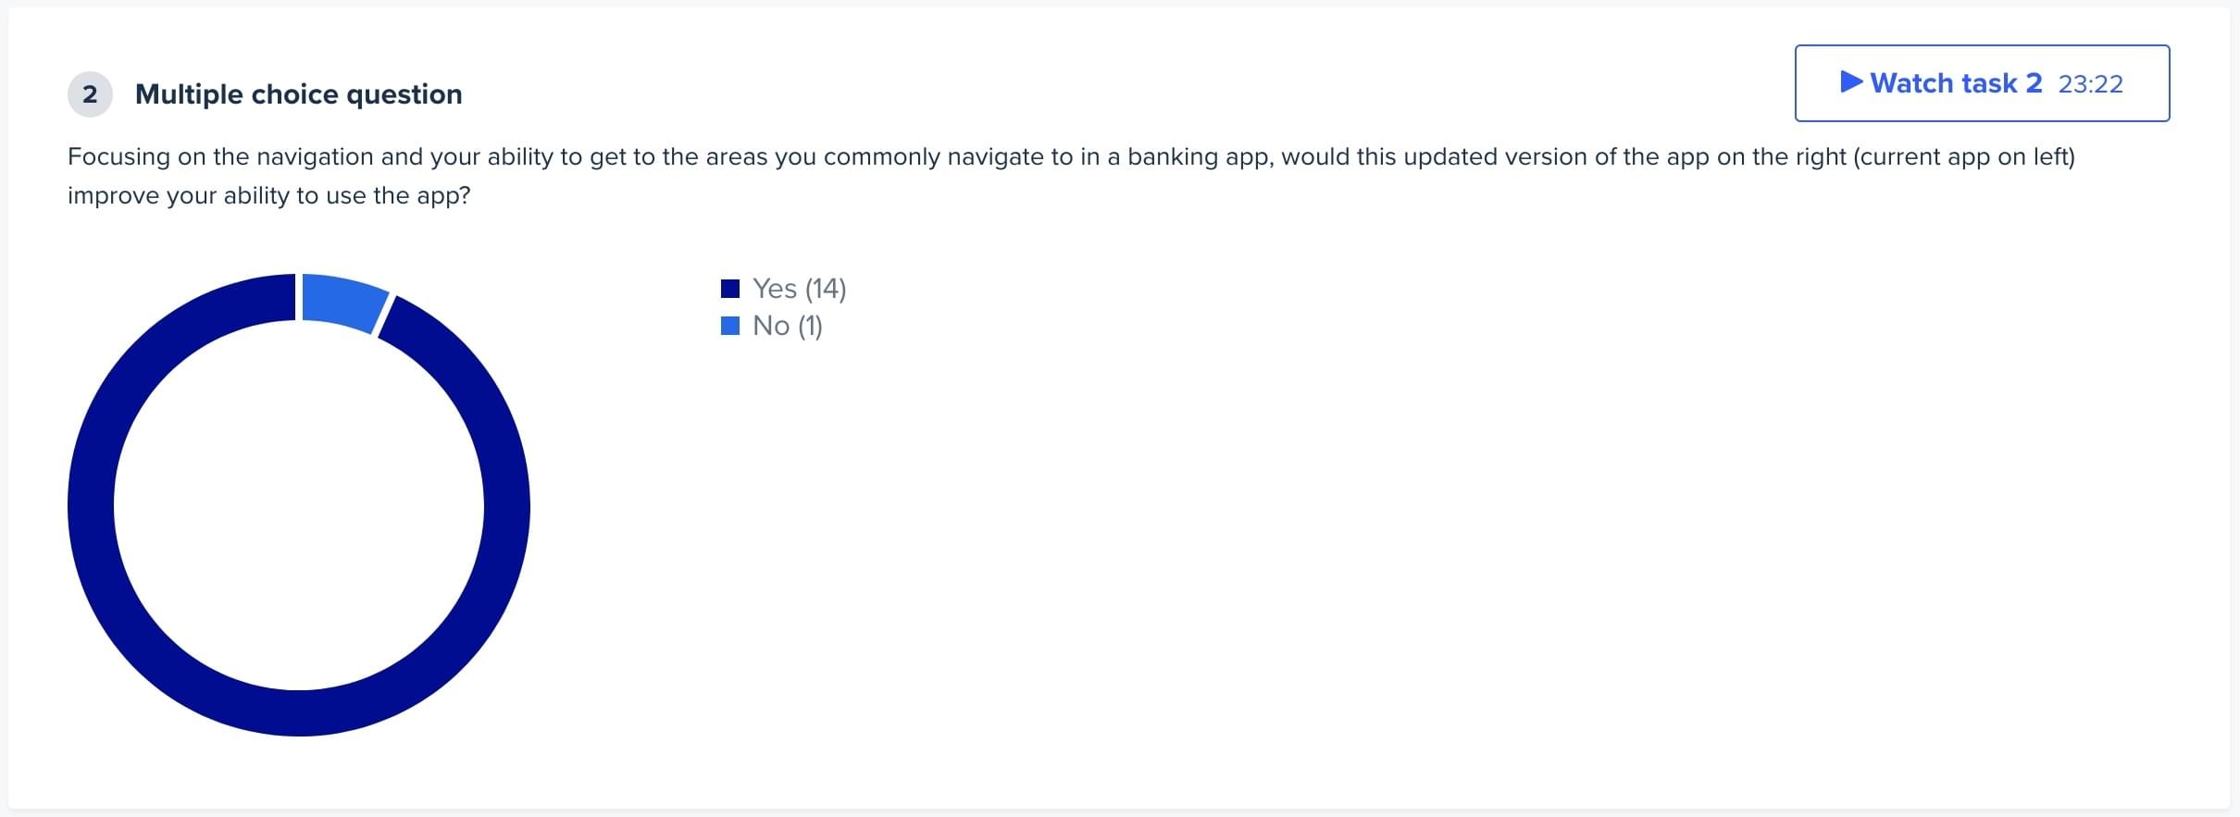Click the phrase on the right in the question
Image resolution: width=2240 pixels, height=817 pixels.
[x=1781, y=156]
